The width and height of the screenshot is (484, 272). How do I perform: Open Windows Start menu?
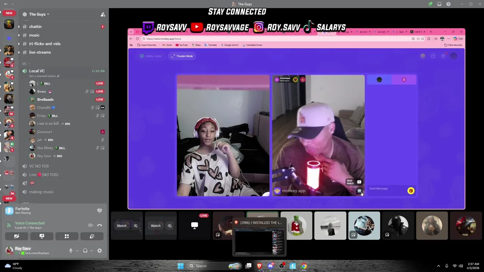click(180, 266)
